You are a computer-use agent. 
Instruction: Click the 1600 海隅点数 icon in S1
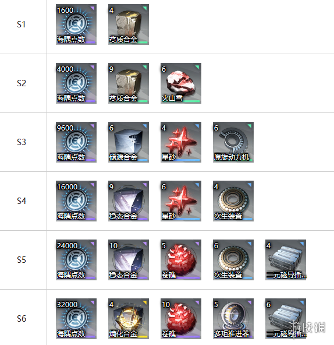(76, 24)
